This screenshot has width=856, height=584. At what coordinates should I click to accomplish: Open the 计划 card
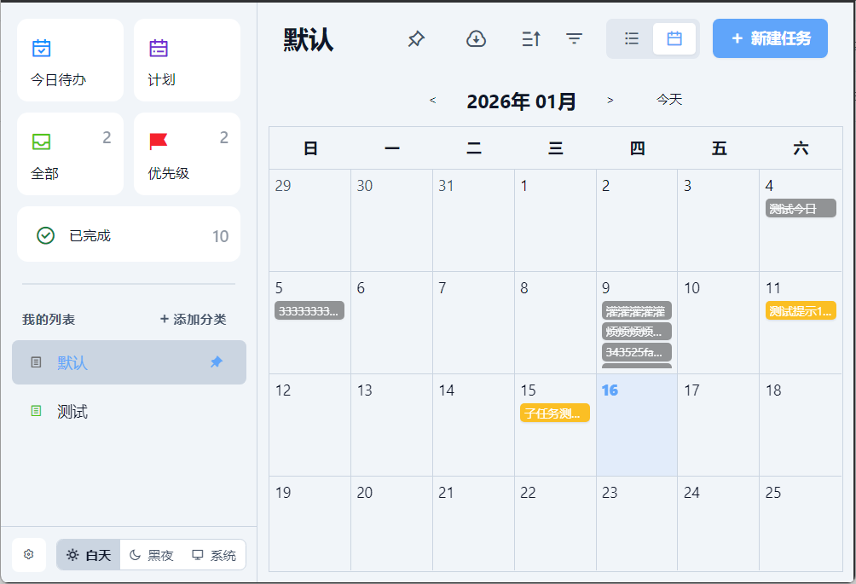(188, 60)
